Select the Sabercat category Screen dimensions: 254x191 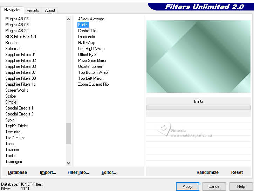point(13,49)
